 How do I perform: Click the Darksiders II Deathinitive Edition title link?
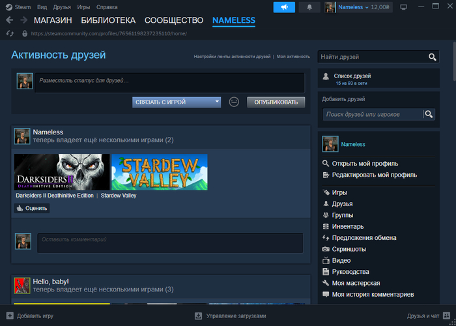click(55, 196)
